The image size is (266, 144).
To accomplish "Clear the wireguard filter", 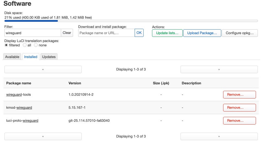I will 67,33.
